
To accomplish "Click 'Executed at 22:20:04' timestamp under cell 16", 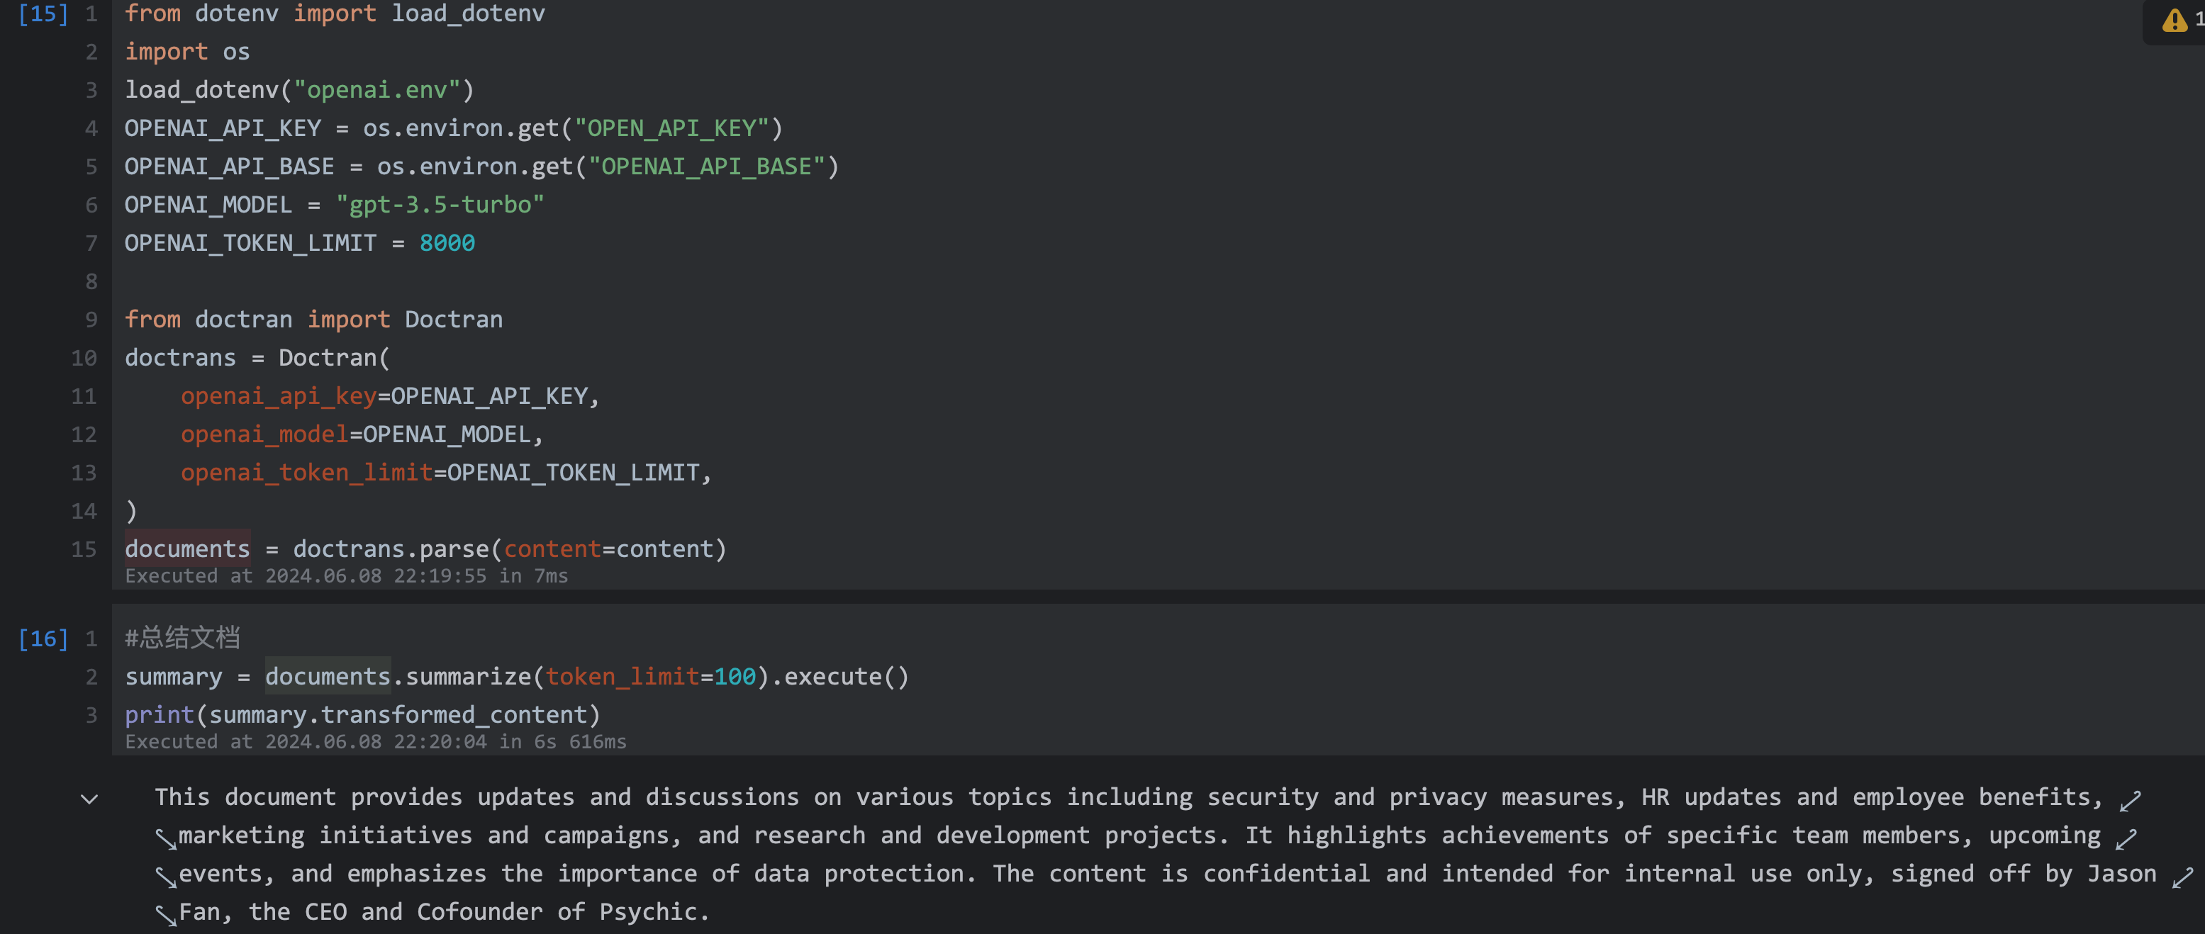I will coord(375,743).
